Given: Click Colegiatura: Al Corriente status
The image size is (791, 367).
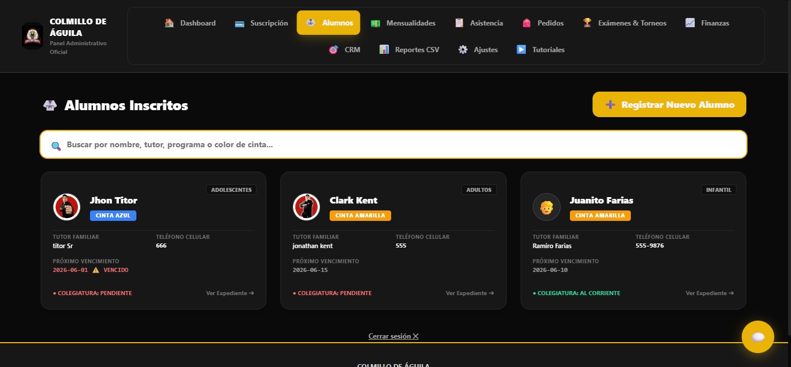Looking at the screenshot, I should (x=576, y=293).
